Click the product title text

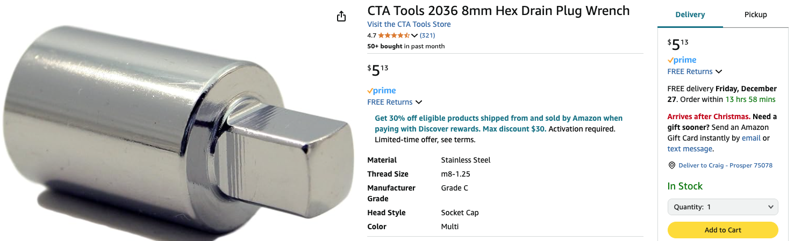pyautogui.click(x=498, y=11)
